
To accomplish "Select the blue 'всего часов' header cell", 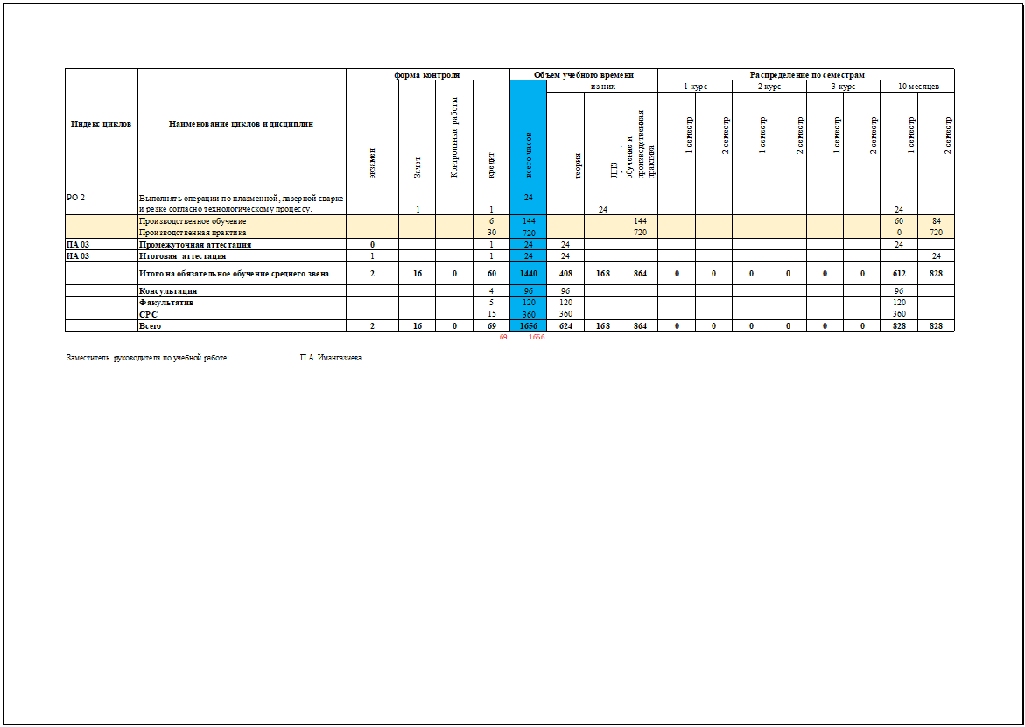I will point(528,147).
